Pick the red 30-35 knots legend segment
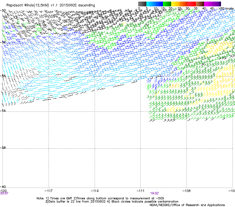 (192, 4)
